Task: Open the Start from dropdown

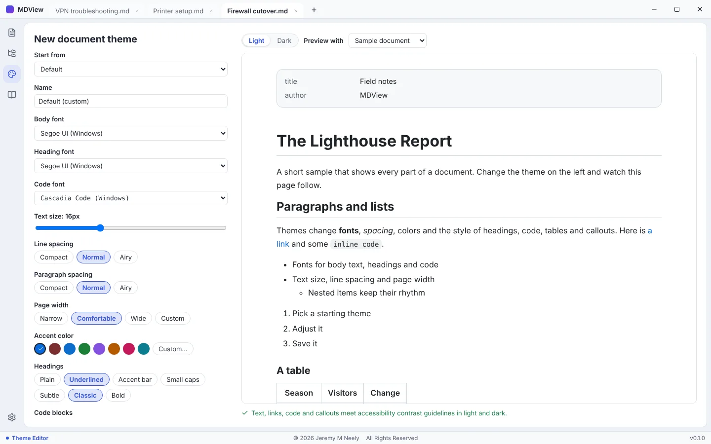Action: tap(131, 69)
